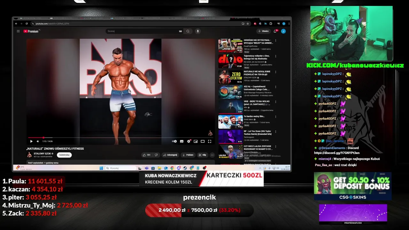Like the video showing 751 likes
The image size is (409, 230).
[x=147, y=155]
